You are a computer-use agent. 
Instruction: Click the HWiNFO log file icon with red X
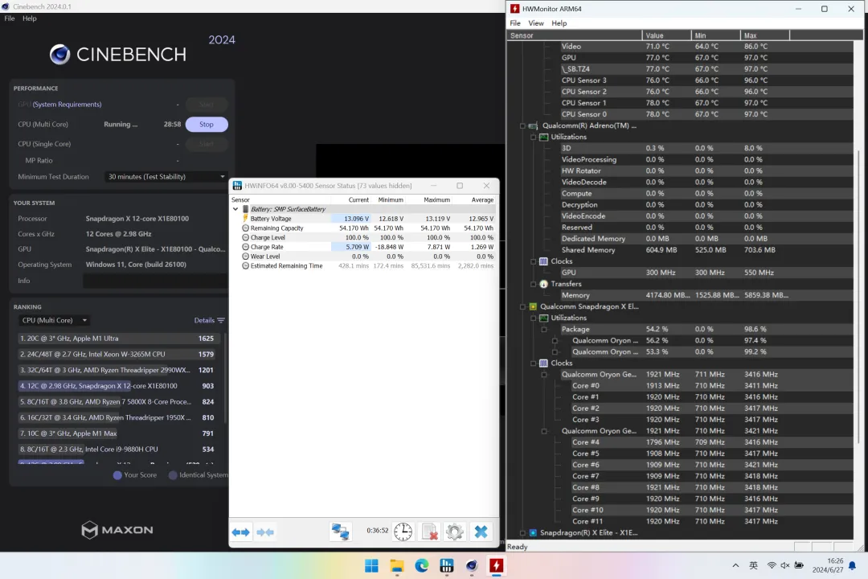coord(429,532)
